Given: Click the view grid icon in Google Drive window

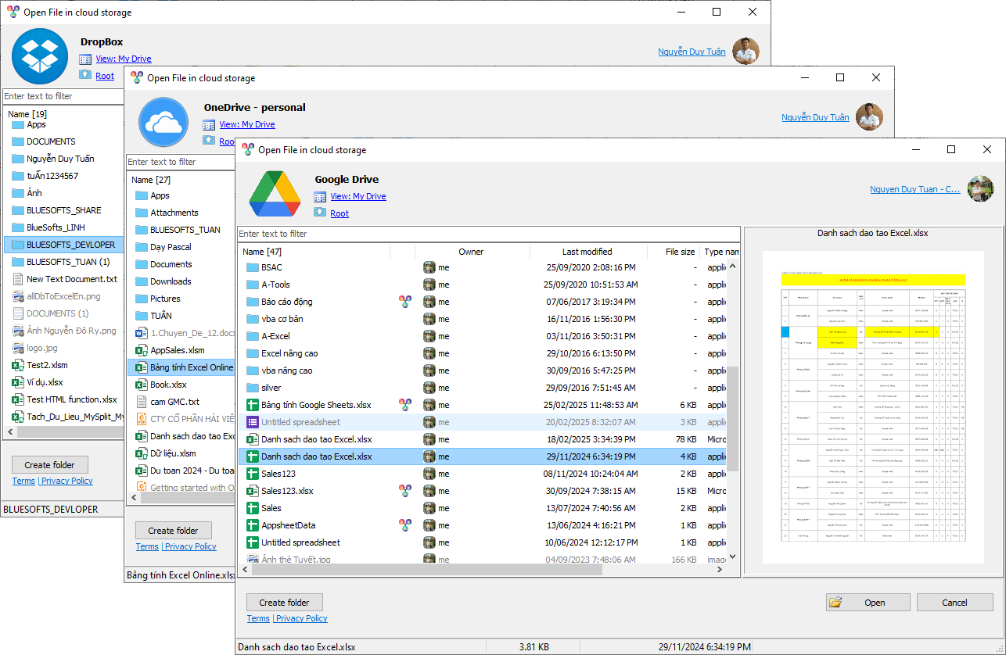Looking at the screenshot, I should pyautogui.click(x=320, y=196).
